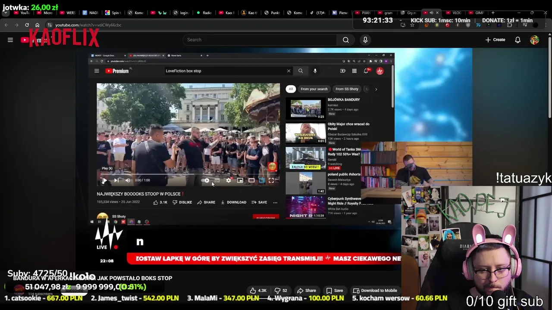The width and height of the screenshot is (552, 310).
Task: Open the YouTube hamburger guide menu
Action: (10, 40)
